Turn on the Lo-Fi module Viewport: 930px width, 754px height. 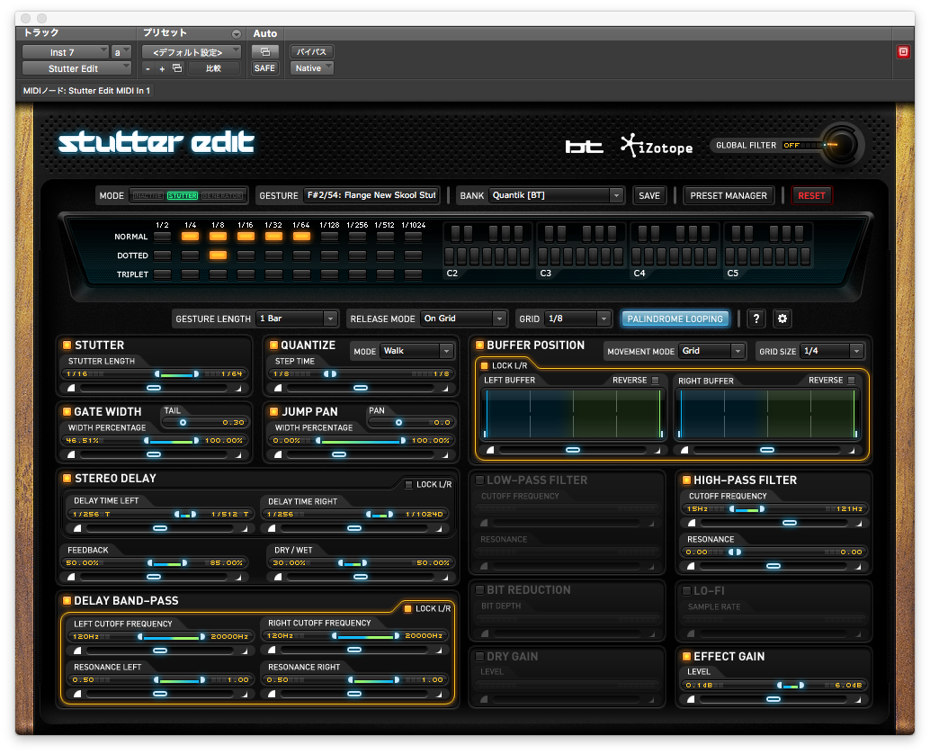click(686, 591)
